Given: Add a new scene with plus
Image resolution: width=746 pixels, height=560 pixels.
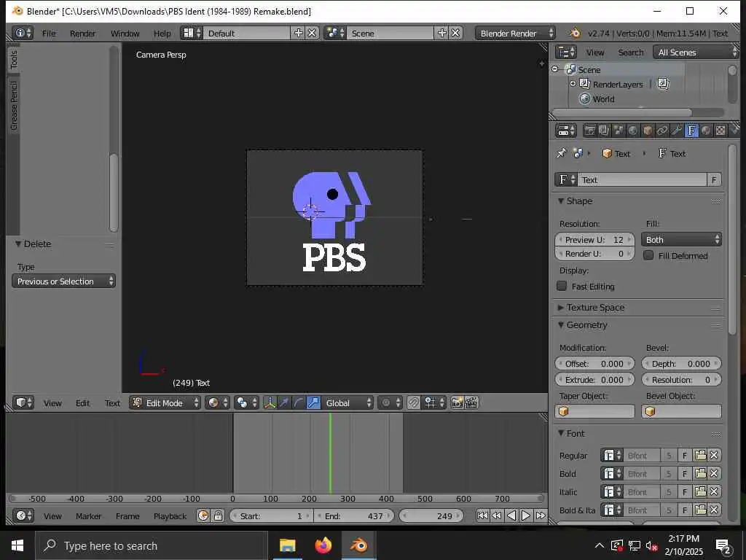Looking at the screenshot, I should pos(442,33).
